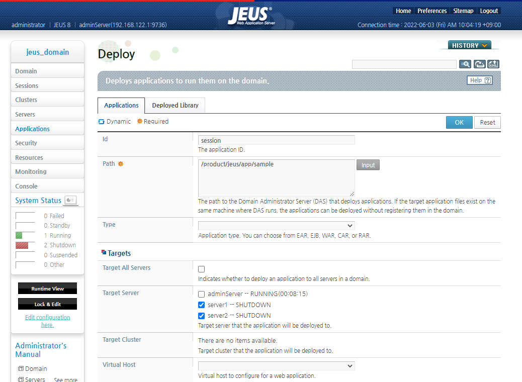The width and height of the screenshot is (522, 382).
Task: Click the OK button
Action: coord(459,123)
